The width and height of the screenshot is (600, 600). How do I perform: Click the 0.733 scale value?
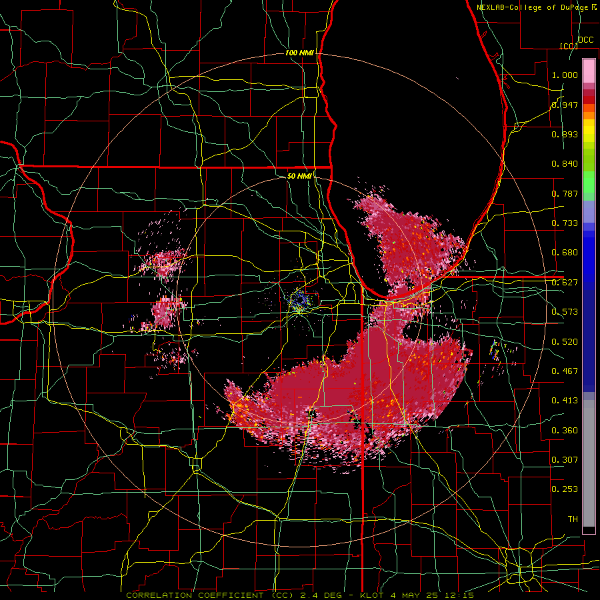click(565, 223)
